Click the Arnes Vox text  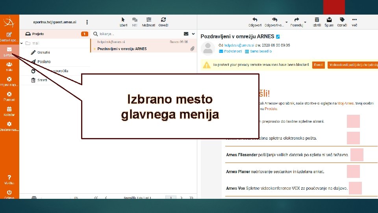point(235,188)
